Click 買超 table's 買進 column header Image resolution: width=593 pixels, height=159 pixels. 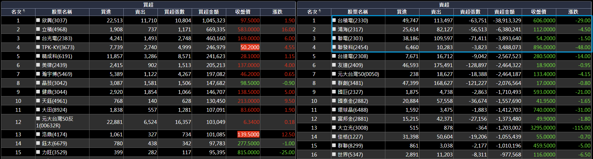[x=106, y=12]
